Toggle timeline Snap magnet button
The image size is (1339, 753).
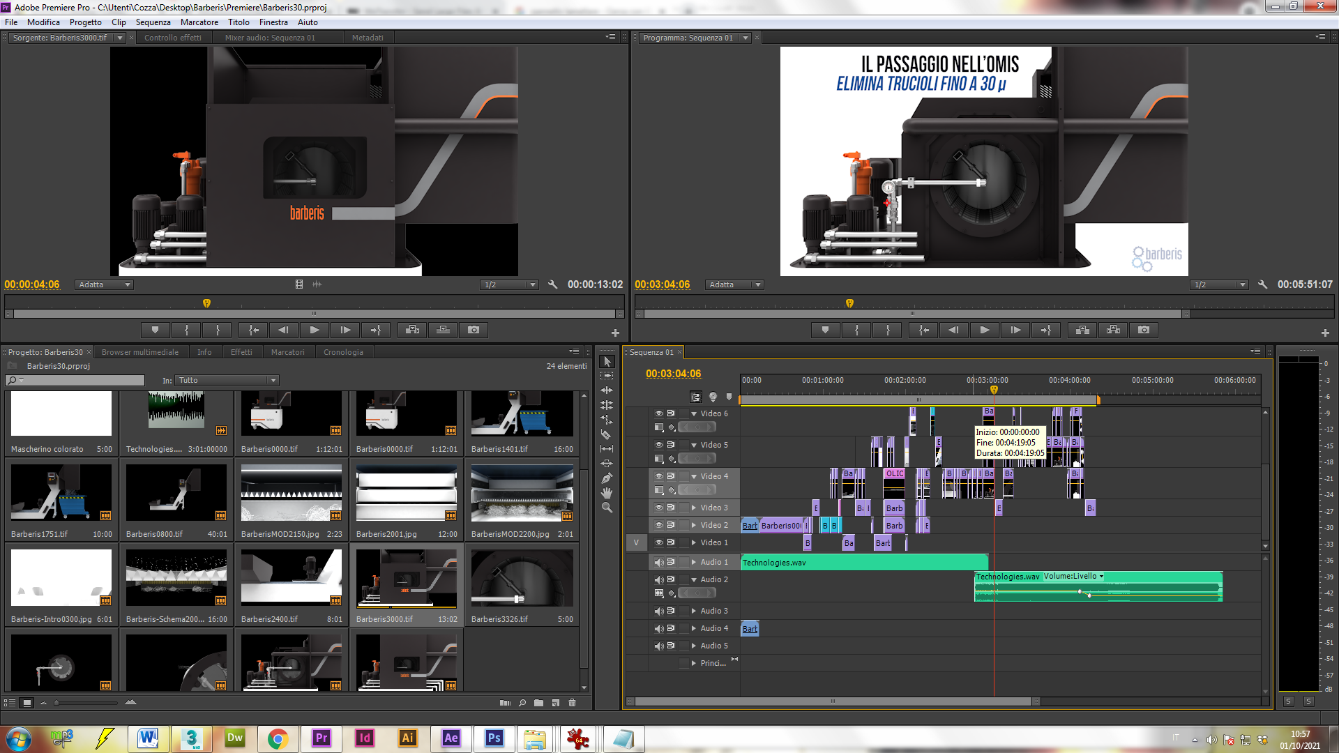(x=696, y=397)
